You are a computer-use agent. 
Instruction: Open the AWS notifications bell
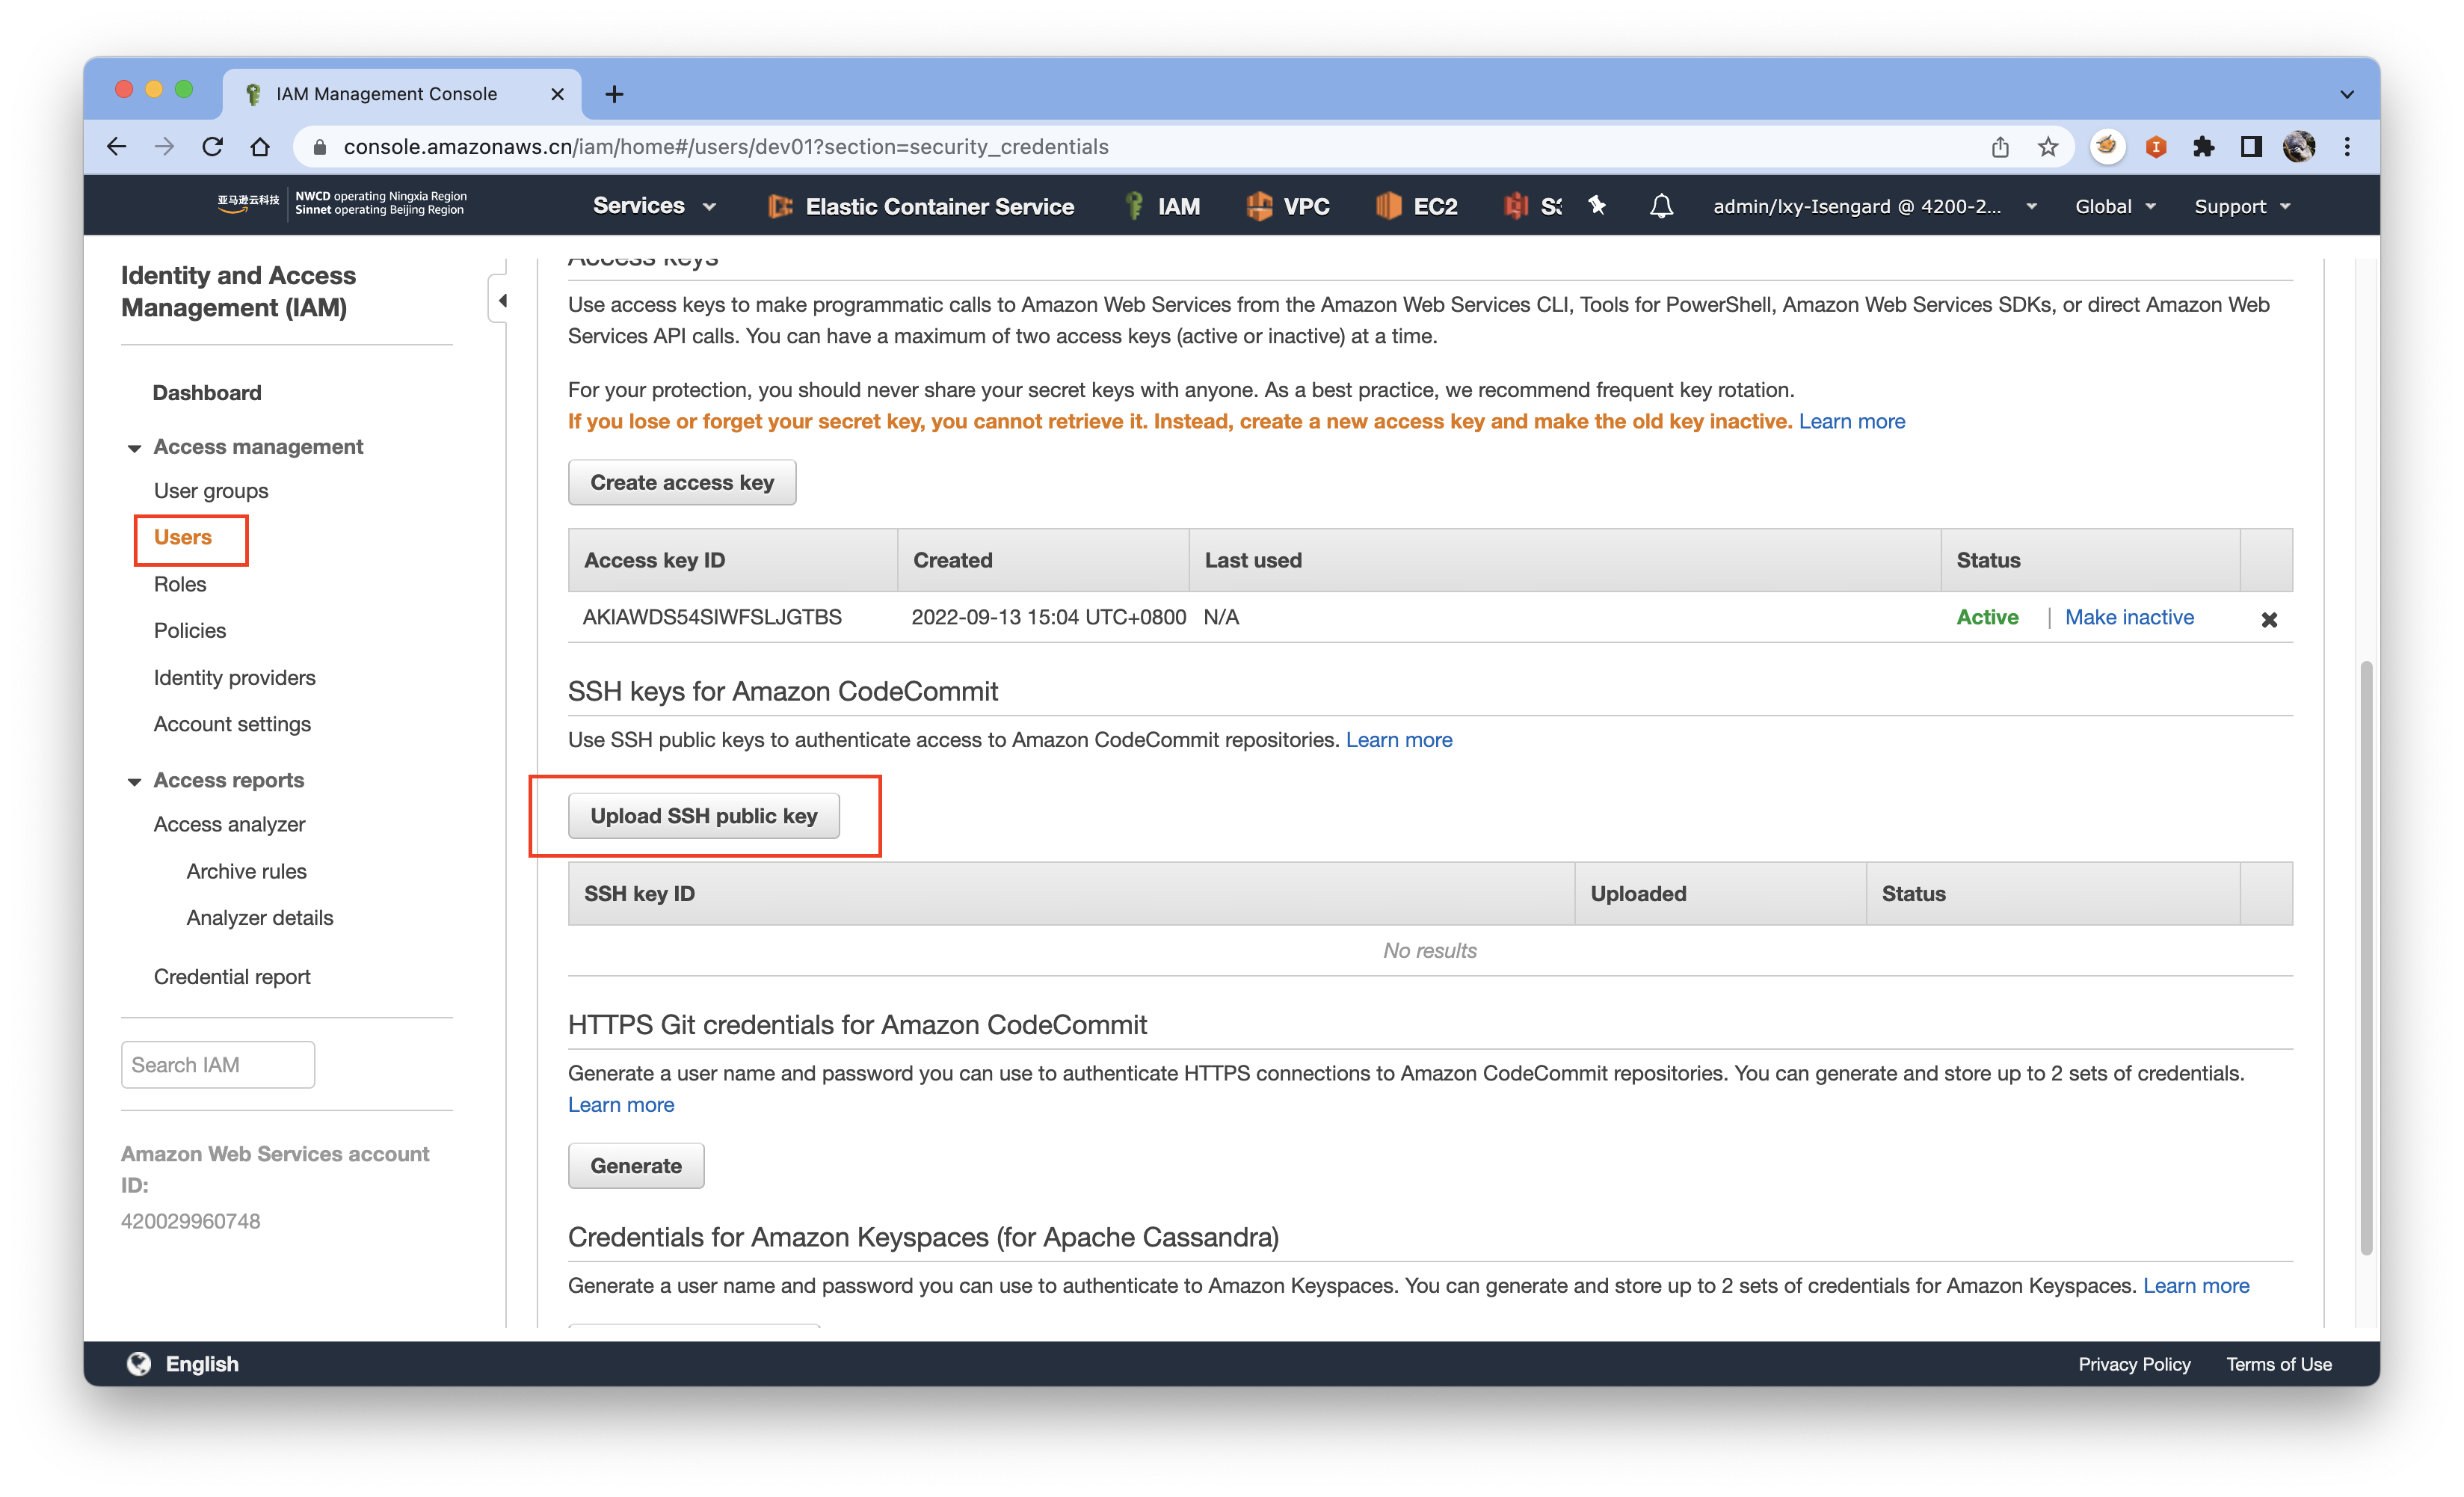click(x=1661, y=206)
